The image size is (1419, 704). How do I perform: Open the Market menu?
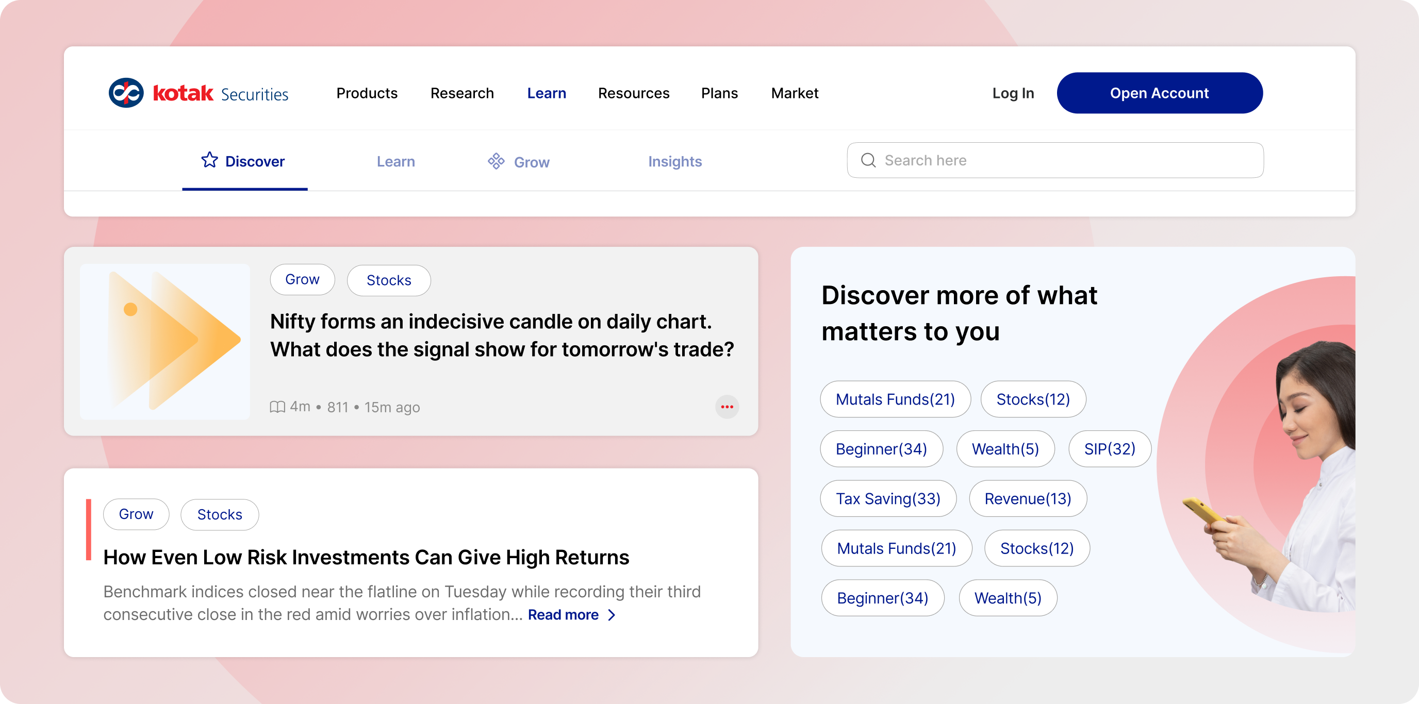point(795,93)
